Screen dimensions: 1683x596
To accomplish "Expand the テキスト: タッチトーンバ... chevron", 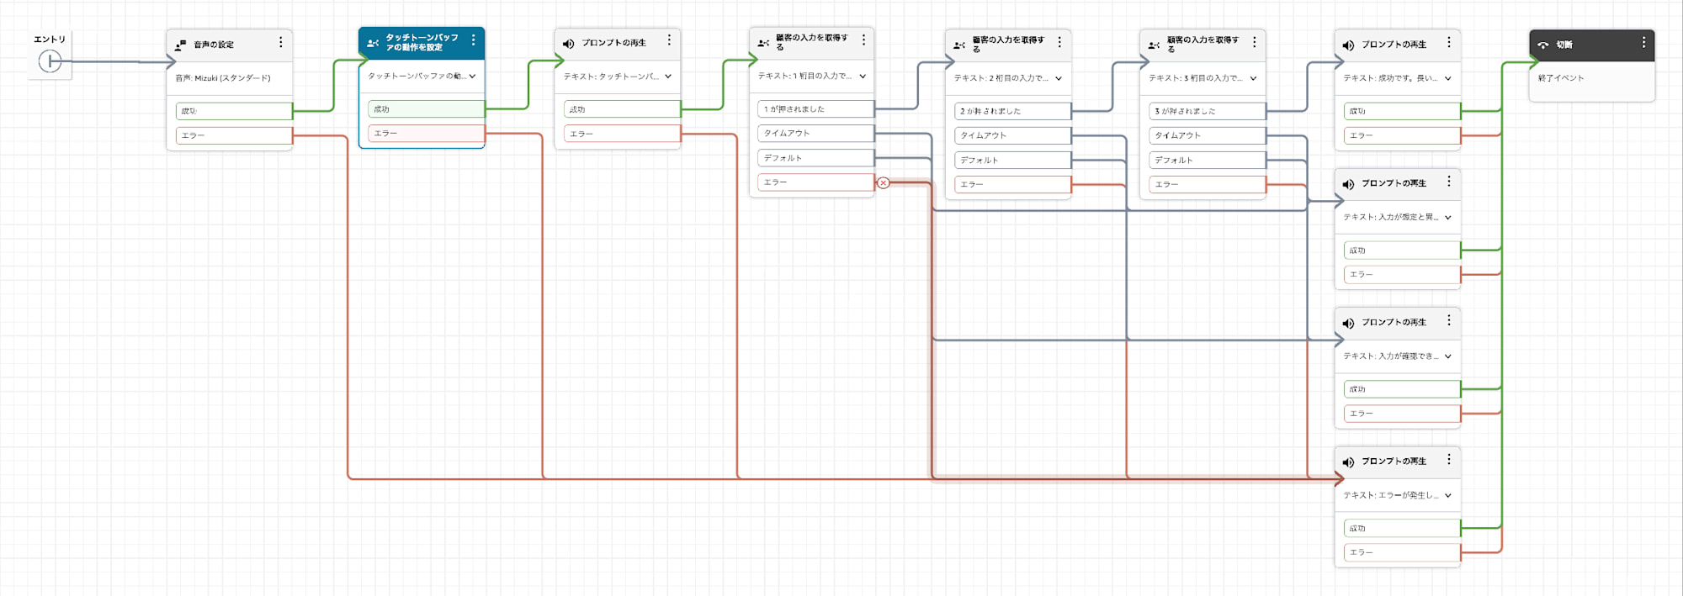I will coord(668,76).
